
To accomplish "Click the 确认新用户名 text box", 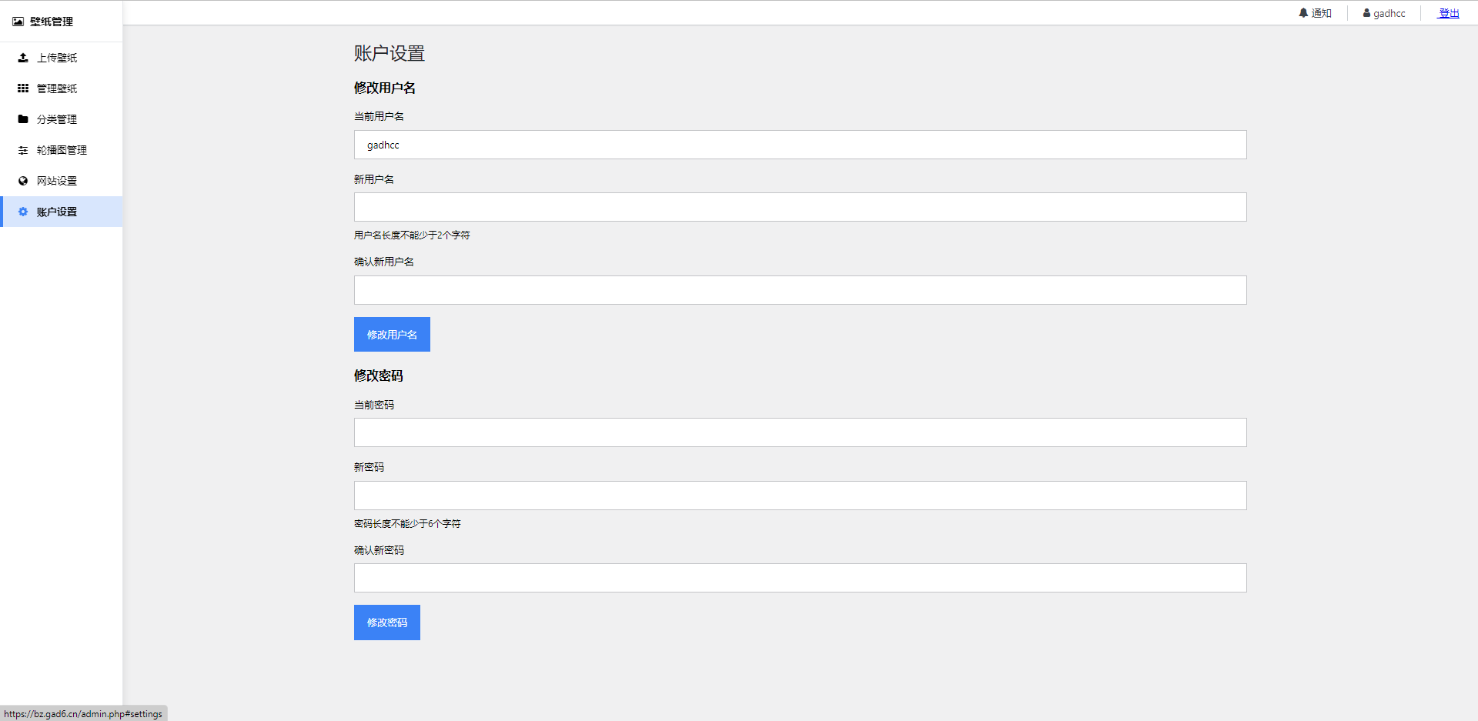I will [x=800, y=290].
